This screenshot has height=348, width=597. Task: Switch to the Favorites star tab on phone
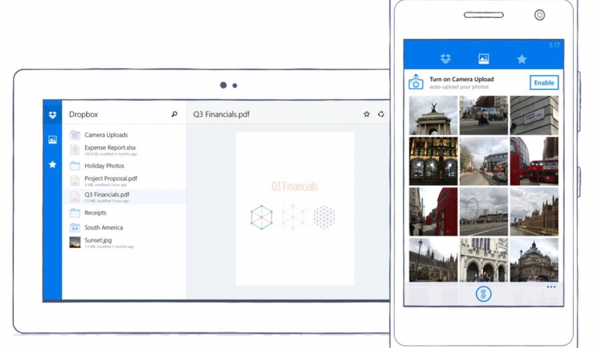click(522, 59)
